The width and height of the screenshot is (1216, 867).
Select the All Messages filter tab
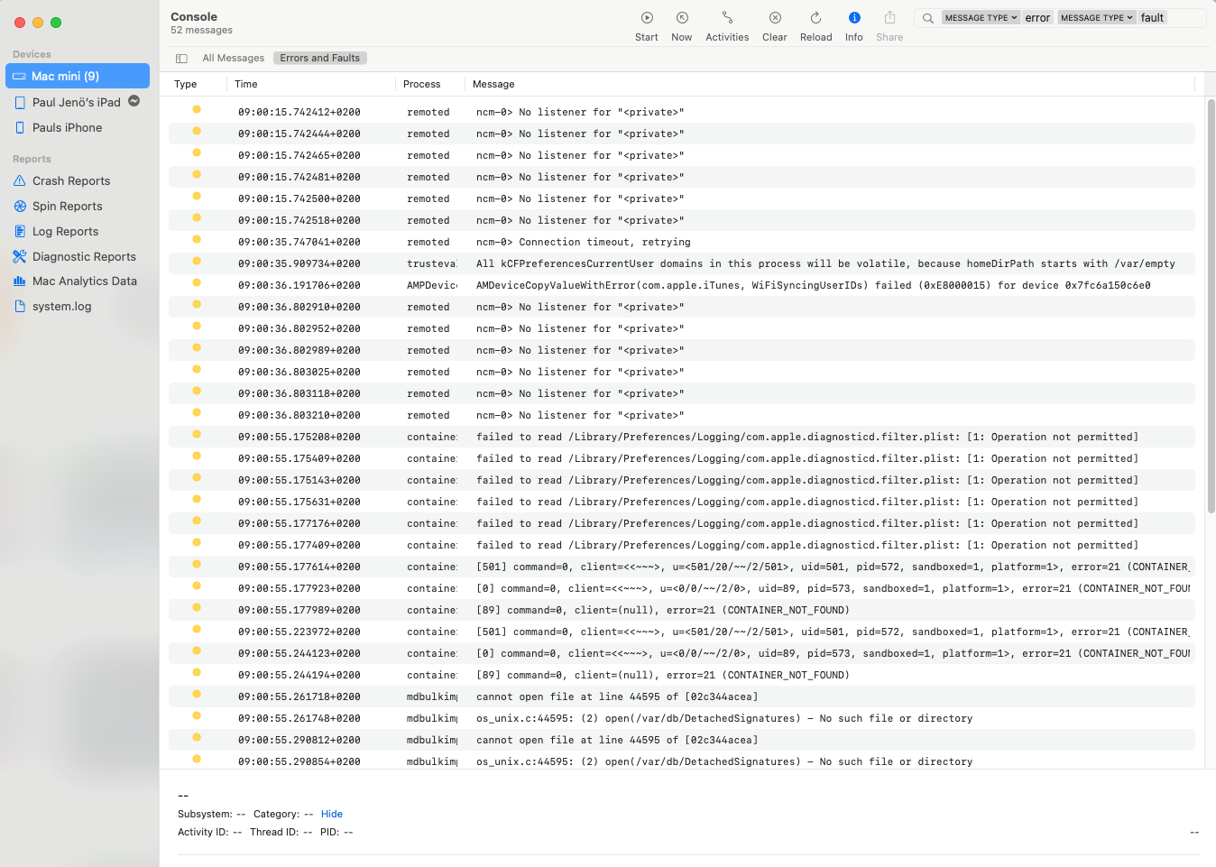click(x=233, y=59)
